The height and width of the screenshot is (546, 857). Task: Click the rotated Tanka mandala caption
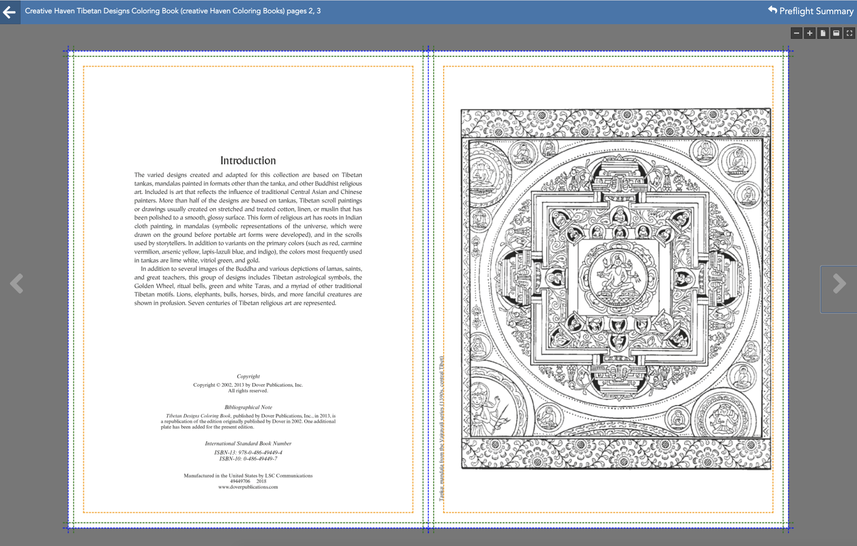click(441, 428)
